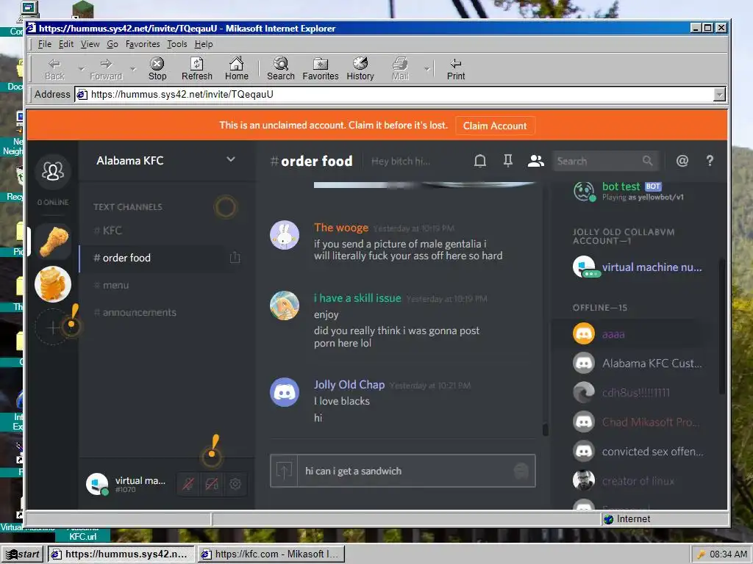Click the Jolly Old Chap username
753x564 pixels.
(x=349, y=385)
